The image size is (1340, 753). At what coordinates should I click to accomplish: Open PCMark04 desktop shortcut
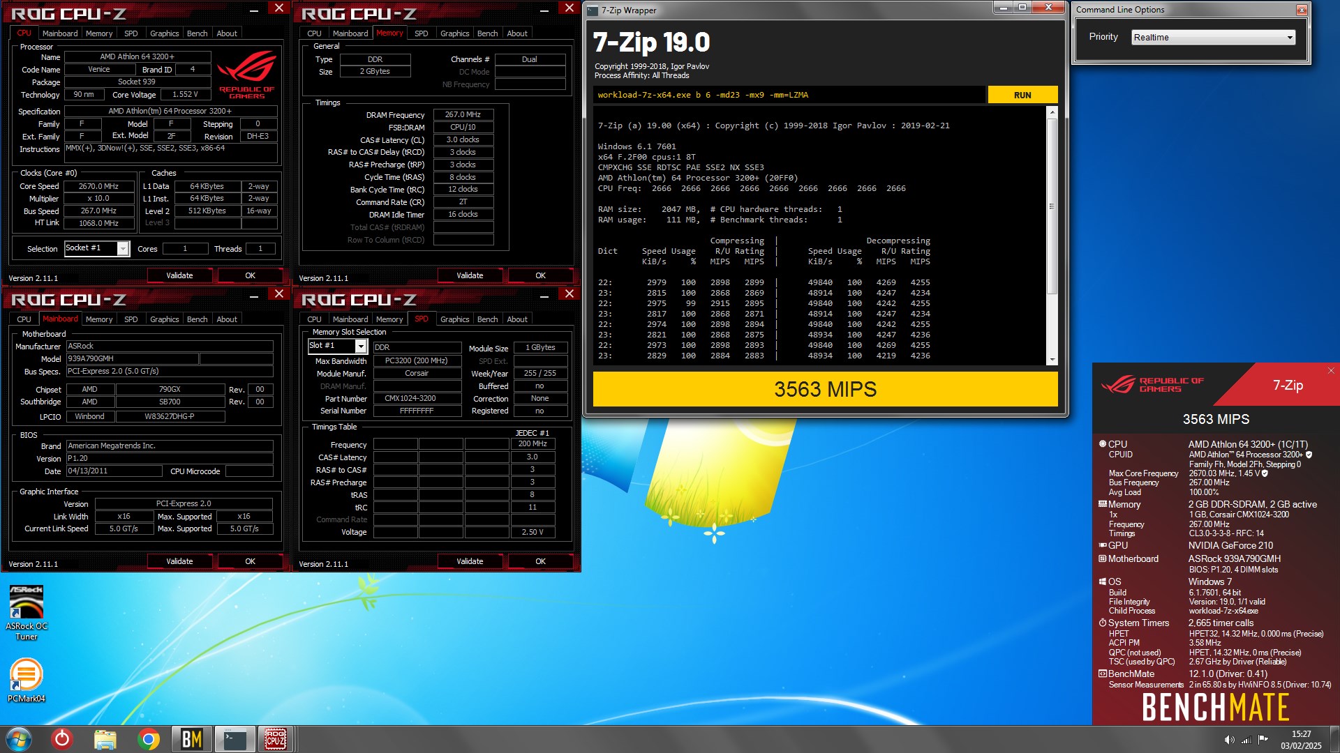point(27,680)
